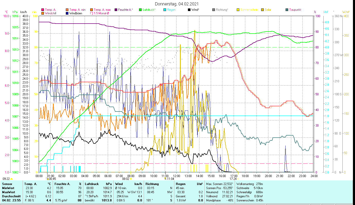Image resolution: width=355 pixels, height=205 pixels.
Task: Select the yellow Sonnenschein legend square
Action: (238, 10)
